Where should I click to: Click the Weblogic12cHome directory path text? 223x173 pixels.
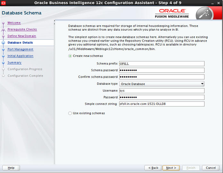[x=111, y=49]
